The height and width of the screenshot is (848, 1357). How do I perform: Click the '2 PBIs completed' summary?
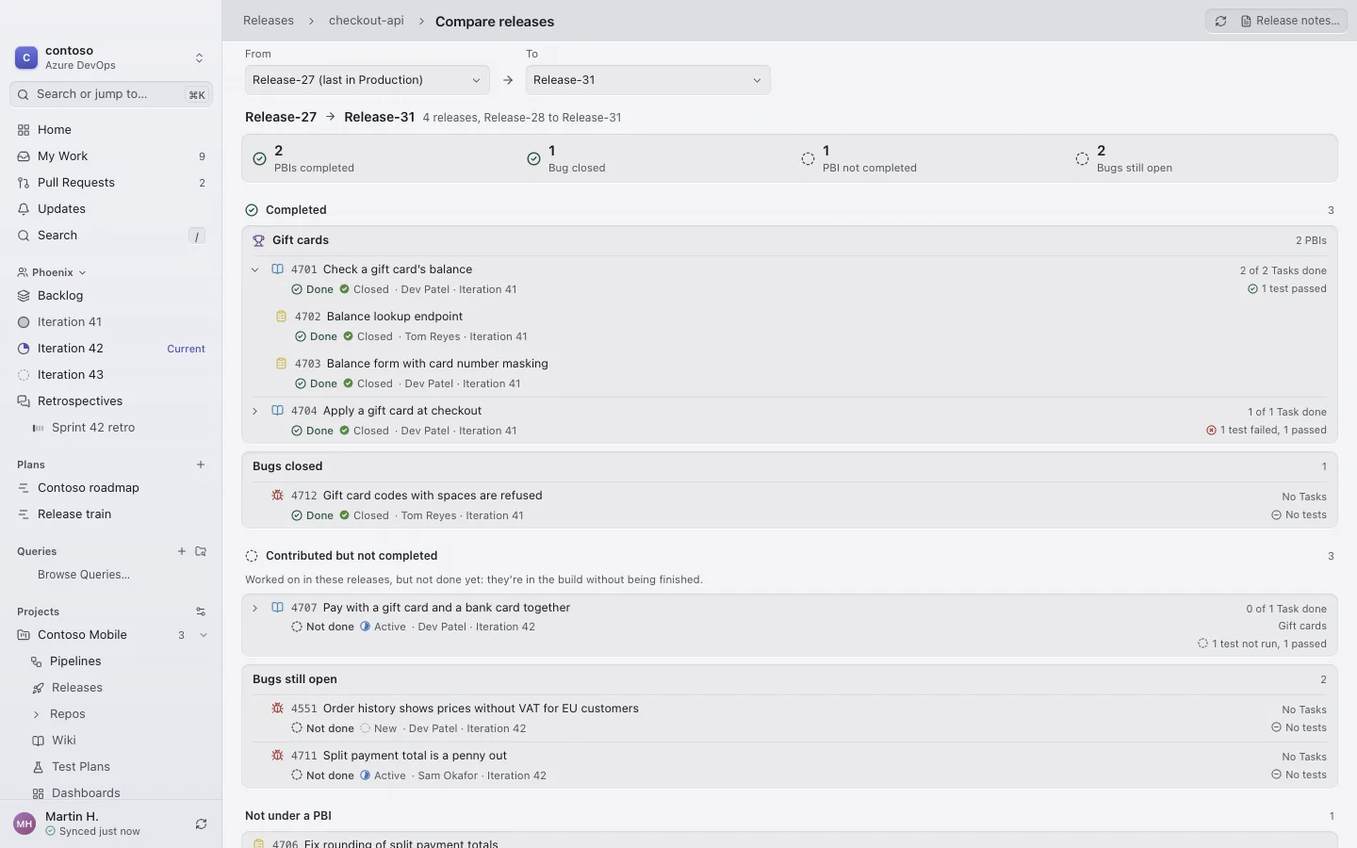click(303, 159)
